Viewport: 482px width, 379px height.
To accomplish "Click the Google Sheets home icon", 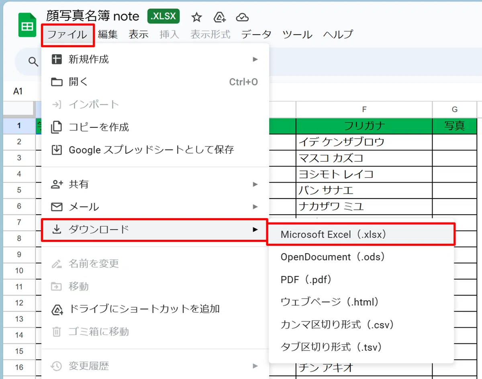I will [x=27, y=25].
